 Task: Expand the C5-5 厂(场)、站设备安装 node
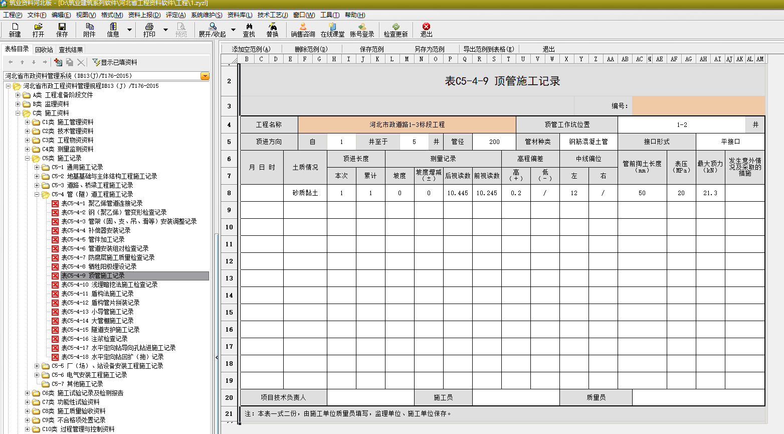tap(37, 366)
